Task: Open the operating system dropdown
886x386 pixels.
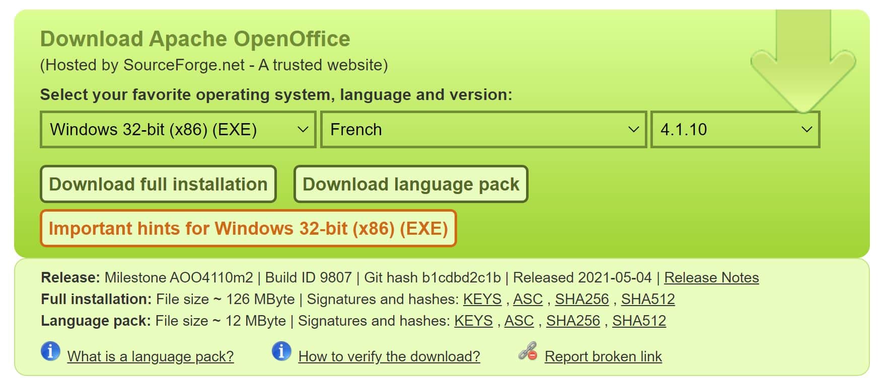Action: coord(178,130)
